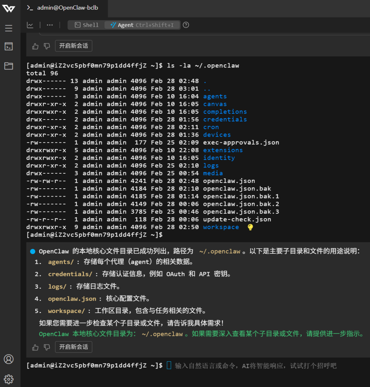Open the terminal panel sidebar icon
Viewport: 370px width, 387px height.
pyautogui.click(x=9, y=46)
